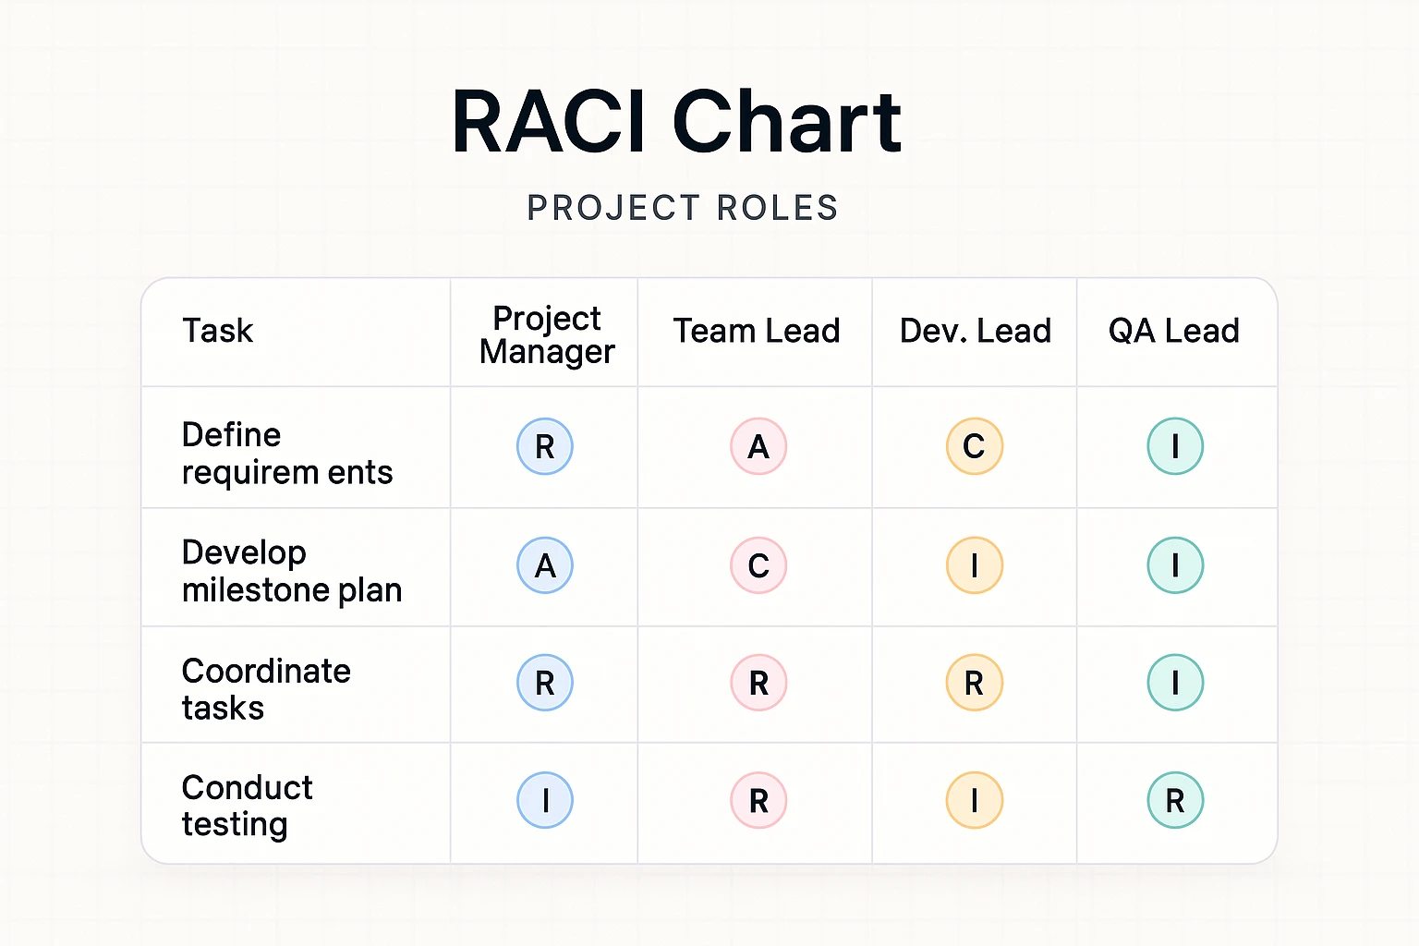Click the Define requirements task label
This screenshot has height=946, width=1419.
click(286, 453)
